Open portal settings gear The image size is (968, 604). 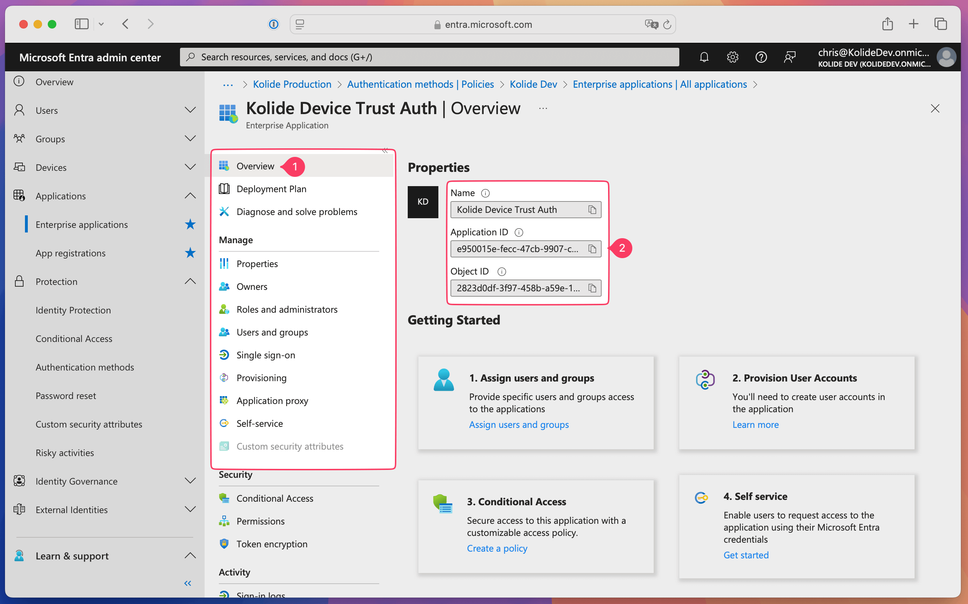[x=732, y=57]
